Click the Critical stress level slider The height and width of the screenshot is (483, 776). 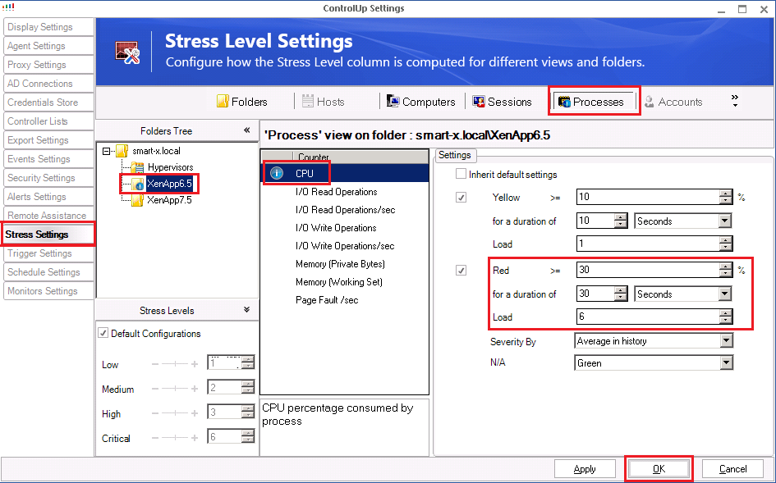[x=175, y=438]
